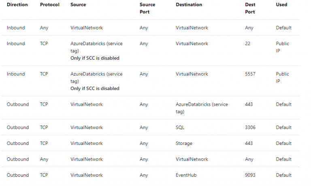Screen dimensions: 311x186
Task: Click the Source Port column header
Action: coord(147,8)
